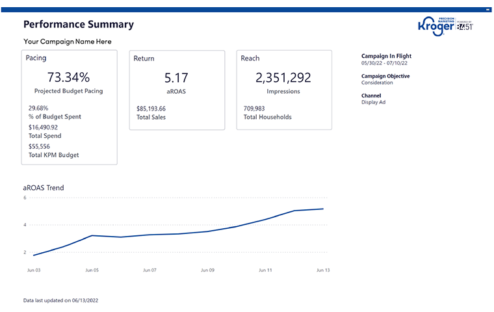Click the Jun 05 axis marker
Image resolution: width=494 pixels, height=312 pixels.
92,270
